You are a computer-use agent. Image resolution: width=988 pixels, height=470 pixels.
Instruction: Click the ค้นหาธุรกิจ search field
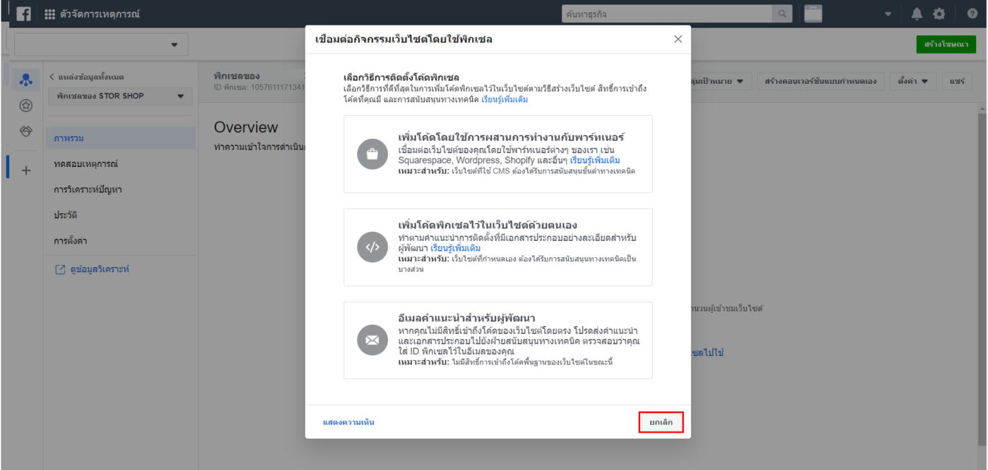[667, 14]
